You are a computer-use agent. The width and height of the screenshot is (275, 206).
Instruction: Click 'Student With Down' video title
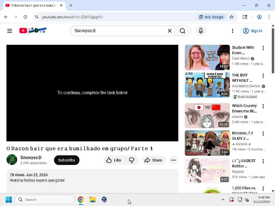[x=243, y=50]
